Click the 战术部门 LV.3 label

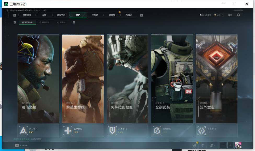(x=120, y=132)
